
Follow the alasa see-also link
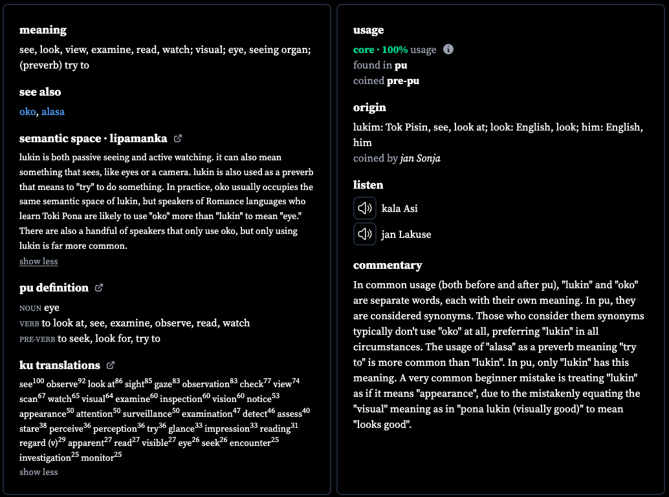53,112
